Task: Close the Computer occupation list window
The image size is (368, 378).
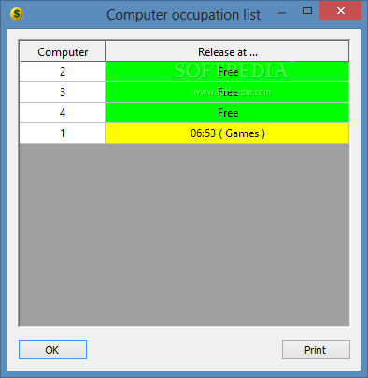Action: (x=341, y=11)
